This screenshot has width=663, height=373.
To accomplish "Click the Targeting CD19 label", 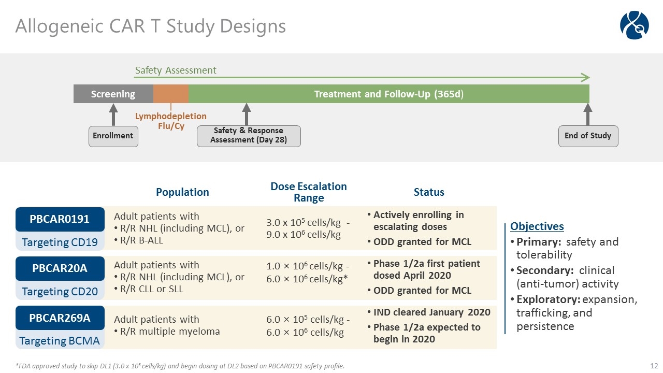I will point(60,242).
